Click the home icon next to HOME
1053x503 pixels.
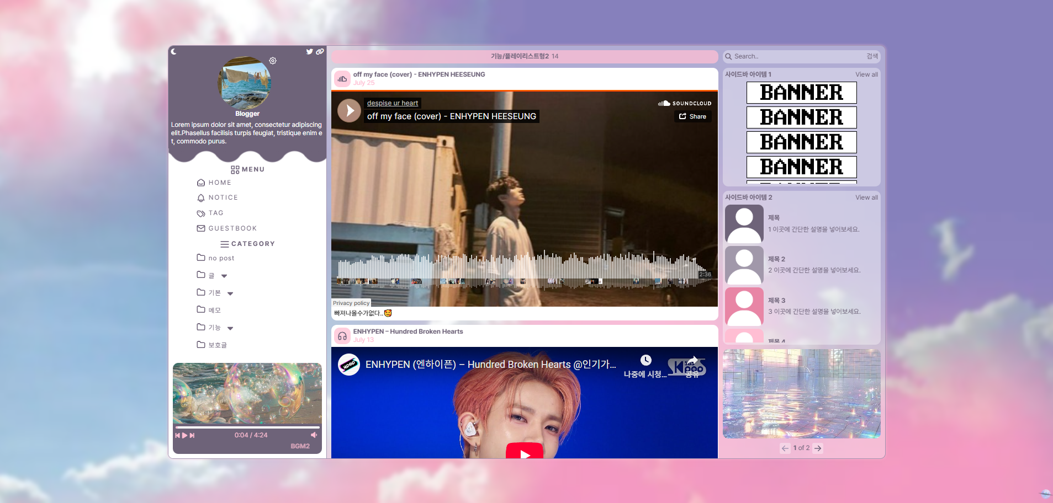pos(201,183)
